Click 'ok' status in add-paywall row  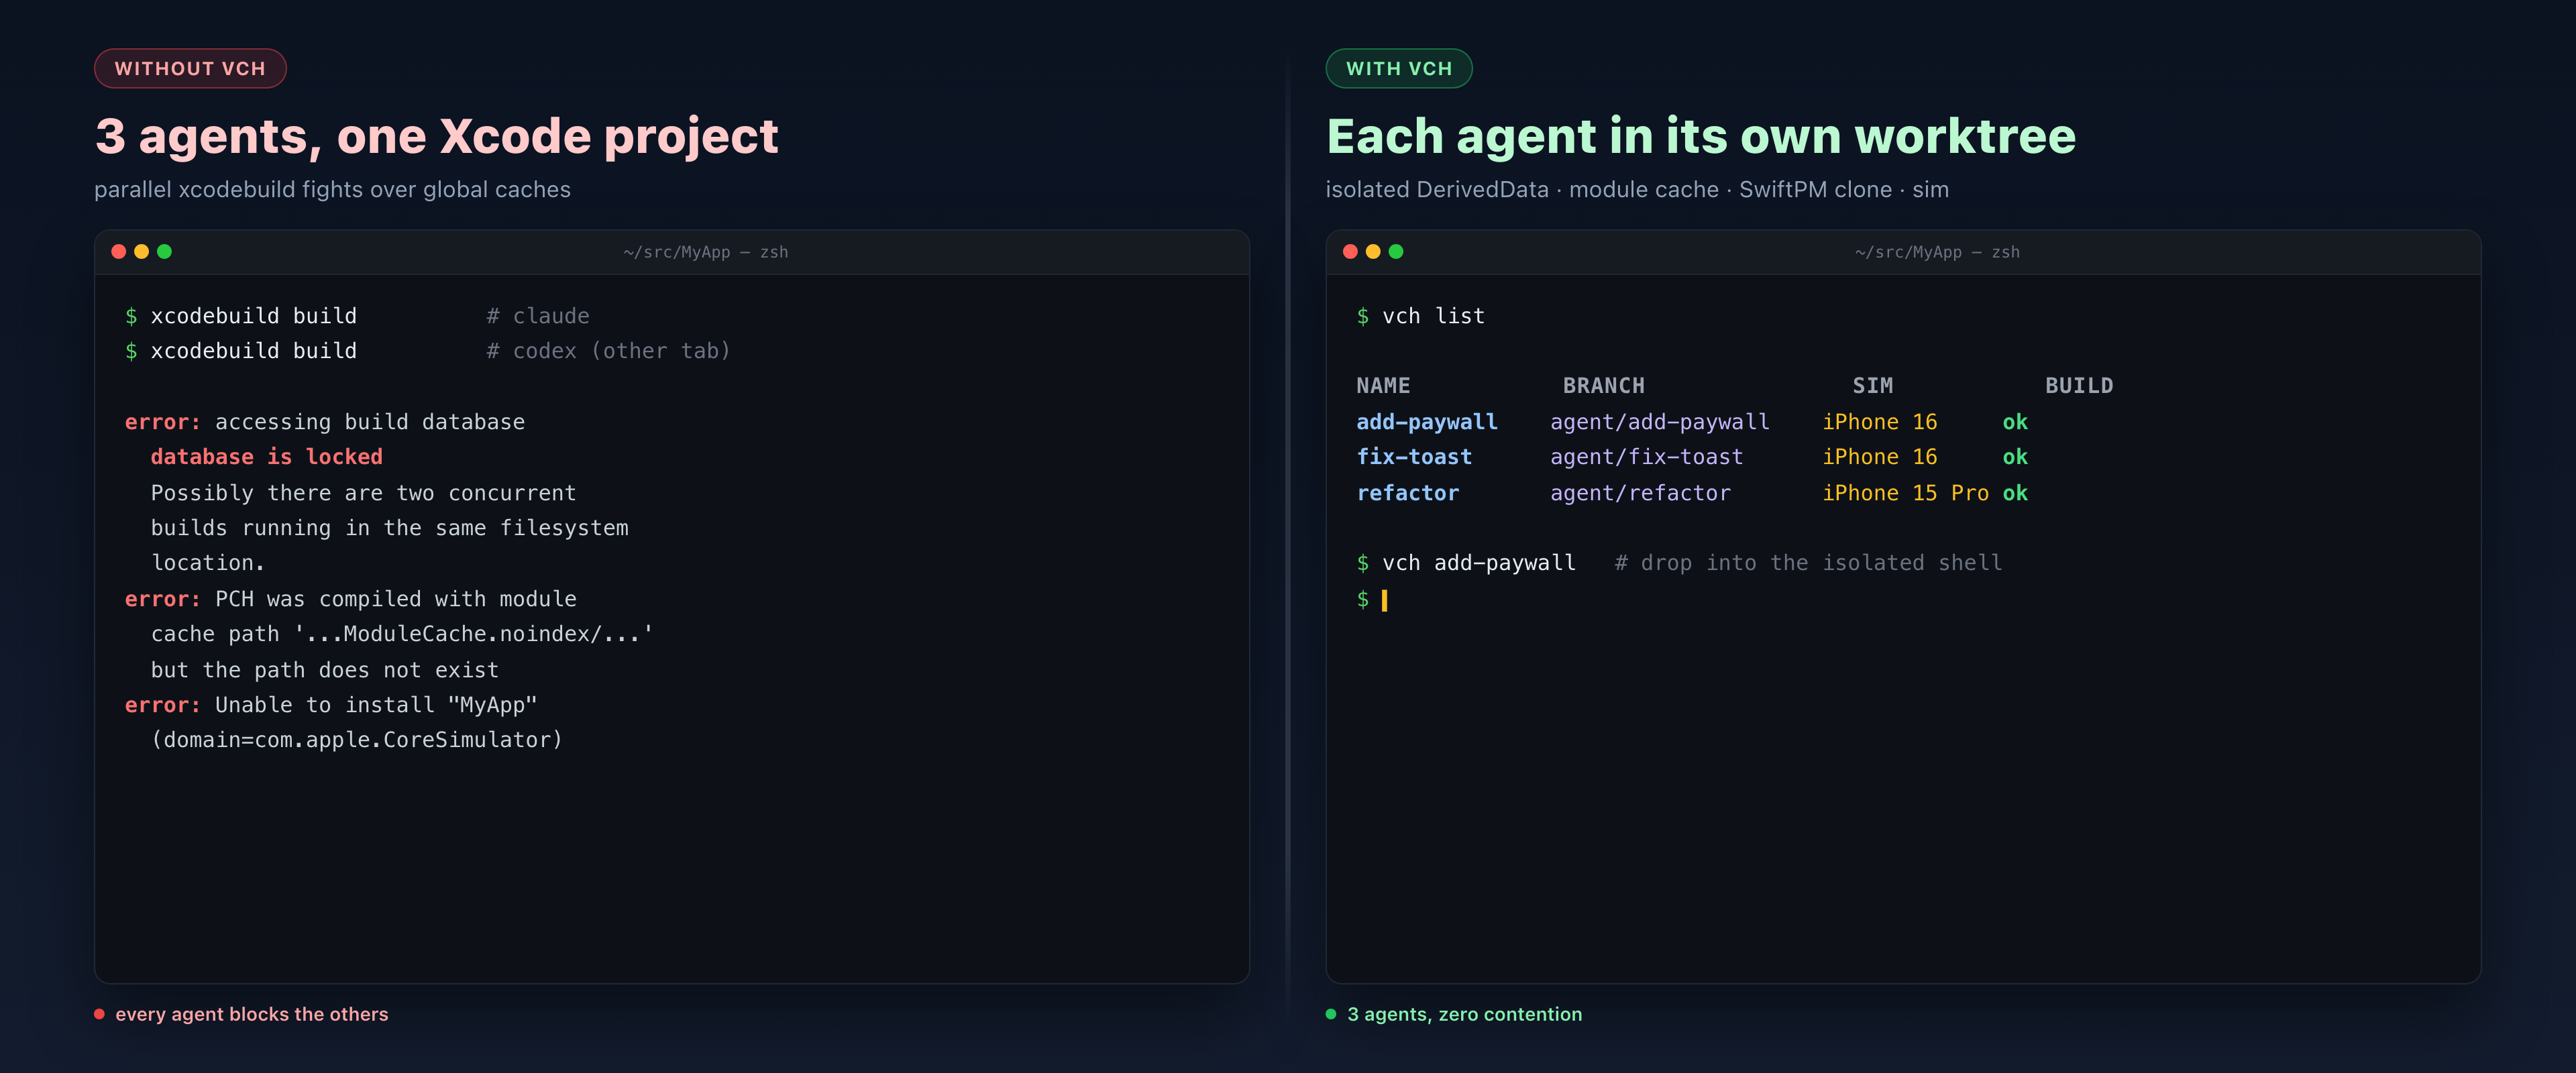tap(2015, 422)
